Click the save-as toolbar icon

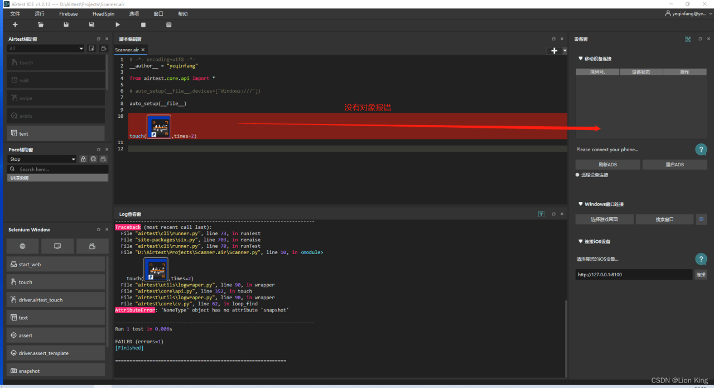click(x=92, y=25)
